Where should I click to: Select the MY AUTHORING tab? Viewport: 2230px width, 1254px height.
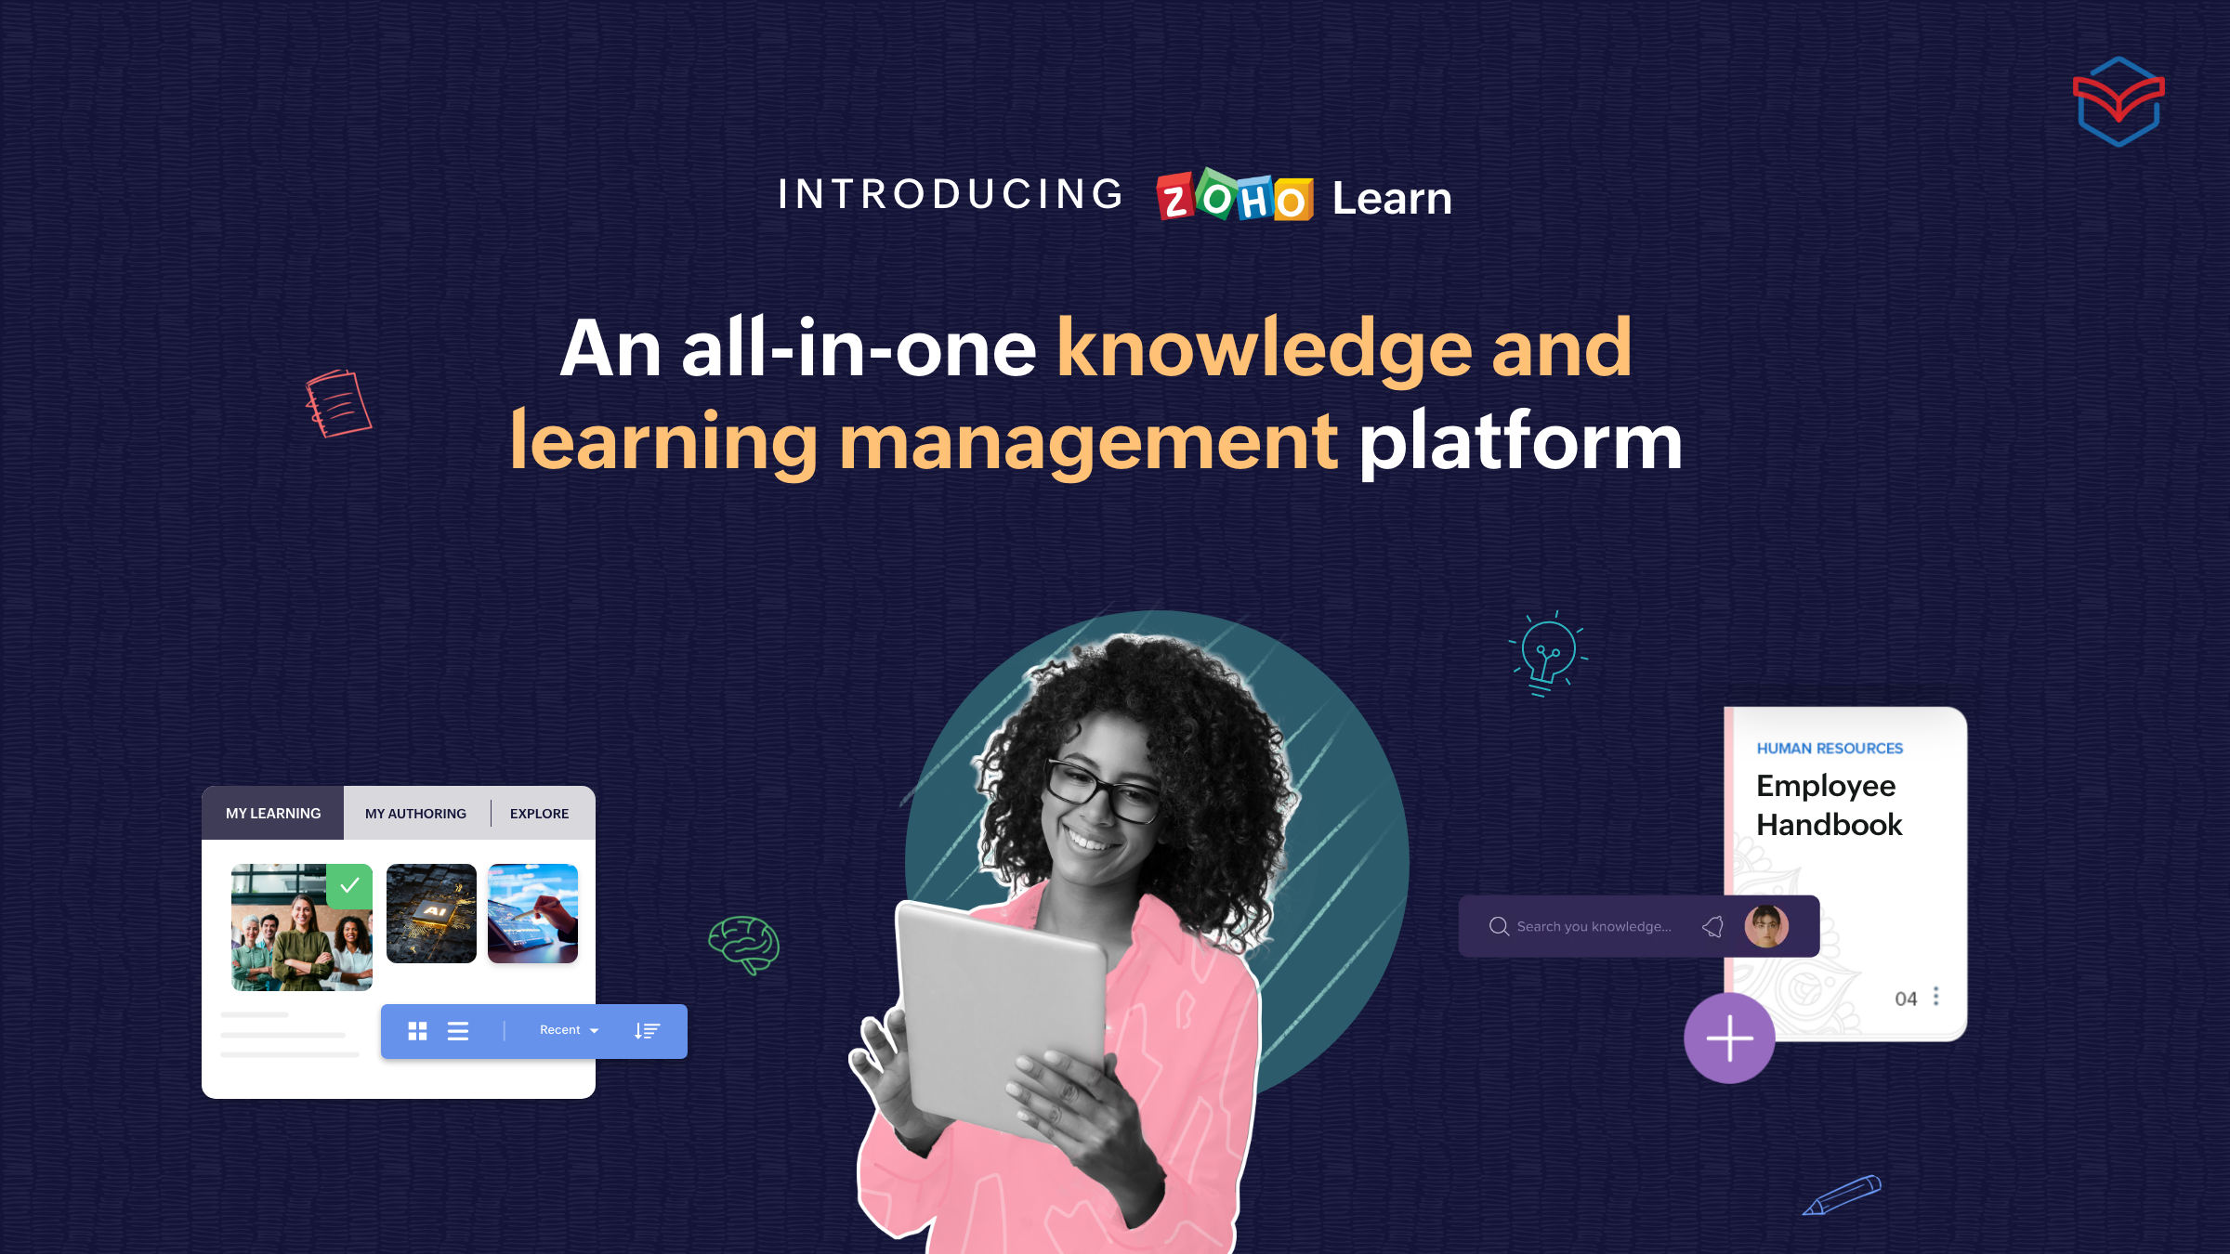(x=415, y=812)
